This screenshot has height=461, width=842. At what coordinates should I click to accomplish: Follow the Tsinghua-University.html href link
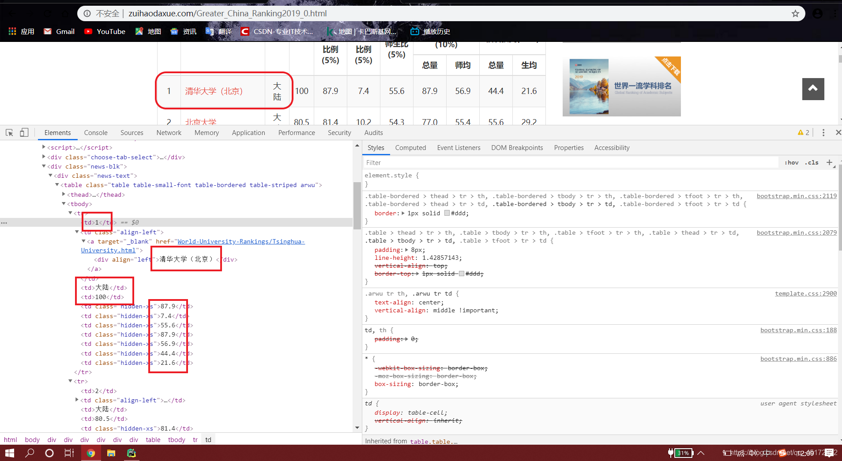click(193, 246)
